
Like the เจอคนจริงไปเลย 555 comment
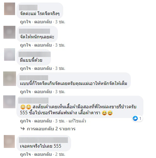[x=25, y=154]
